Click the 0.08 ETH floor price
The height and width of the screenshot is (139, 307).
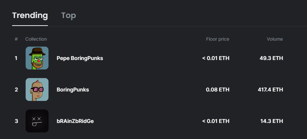point(217,89)
